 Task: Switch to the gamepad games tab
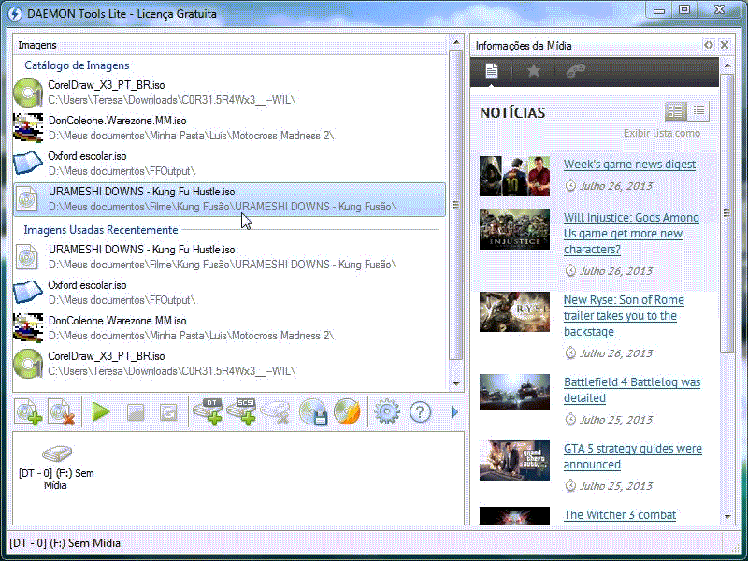click(575, 71)
